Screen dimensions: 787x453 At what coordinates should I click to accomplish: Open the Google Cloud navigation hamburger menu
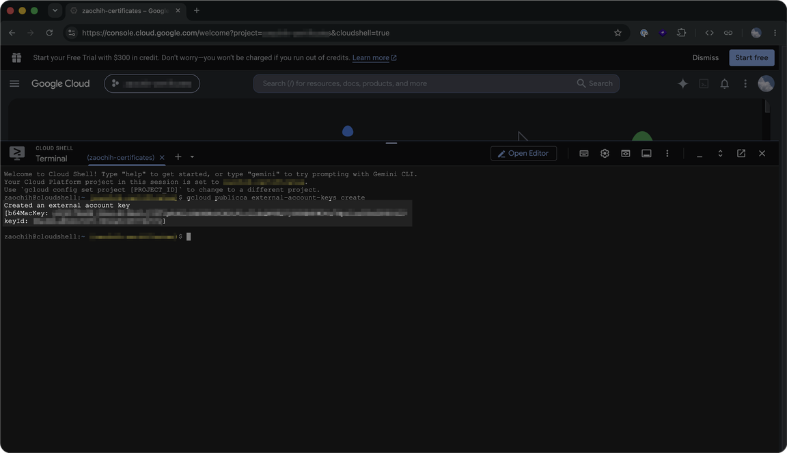(x=14, y=83)
